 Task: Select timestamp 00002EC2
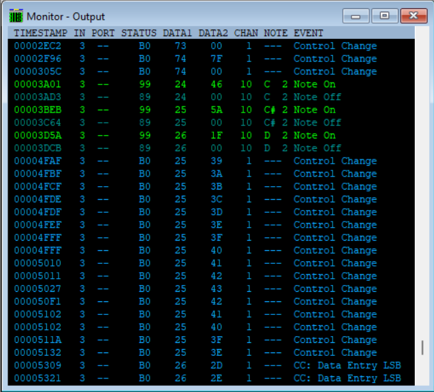(x=37, y=46)
